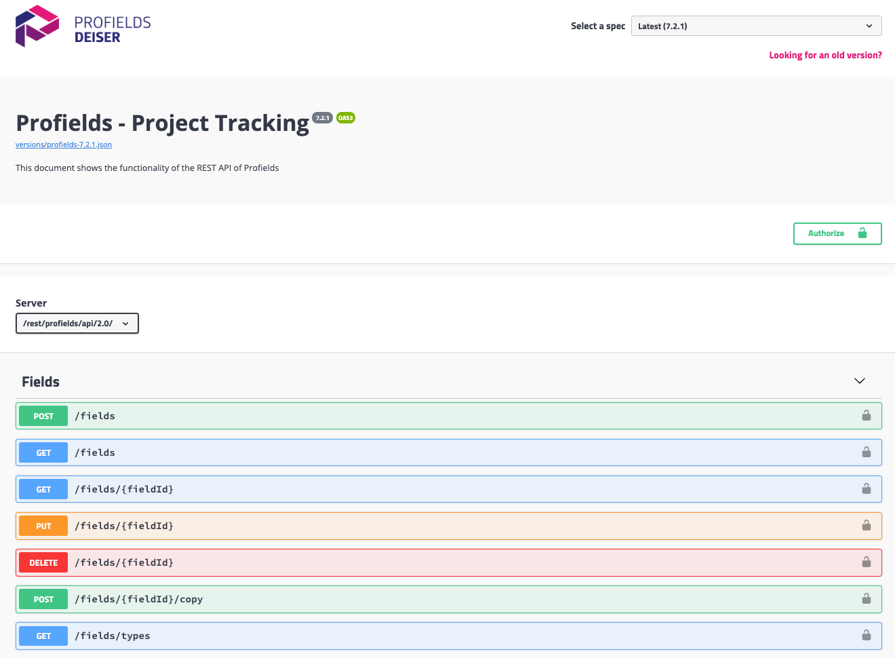This screenshot has height=658, width=895.
Task: Click lock icon on GET /fields row
Action: pos(867,452)
